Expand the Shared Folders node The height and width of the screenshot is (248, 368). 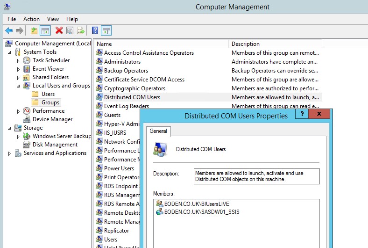pyautogui.click(x=18, y=78)
